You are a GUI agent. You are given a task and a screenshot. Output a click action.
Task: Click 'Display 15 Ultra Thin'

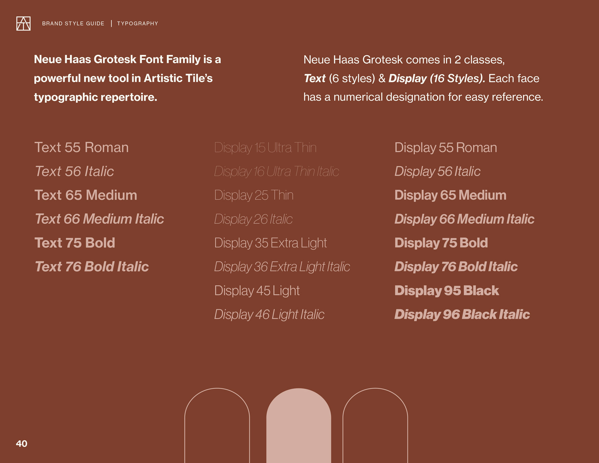(265, 148)
